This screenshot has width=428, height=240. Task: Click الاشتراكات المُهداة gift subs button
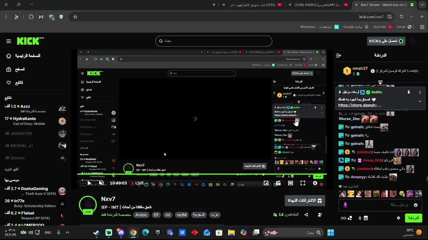pyautogui.click(x=305, y=201)
